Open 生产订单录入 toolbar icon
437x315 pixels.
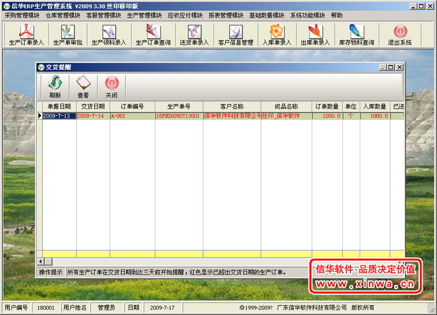[27, 35]
